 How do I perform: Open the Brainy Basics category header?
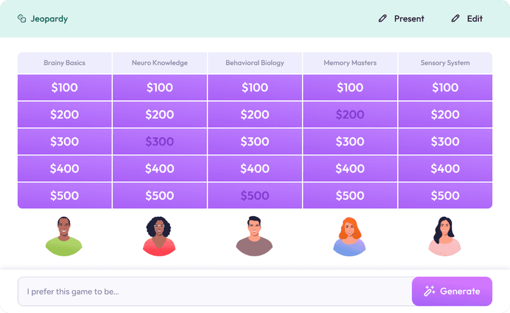click(65, 63)
